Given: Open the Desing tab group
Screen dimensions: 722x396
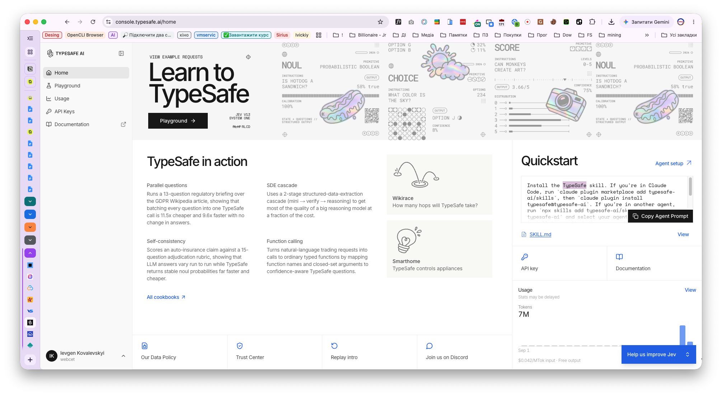Looking at the screenshot, I should 52,35.
